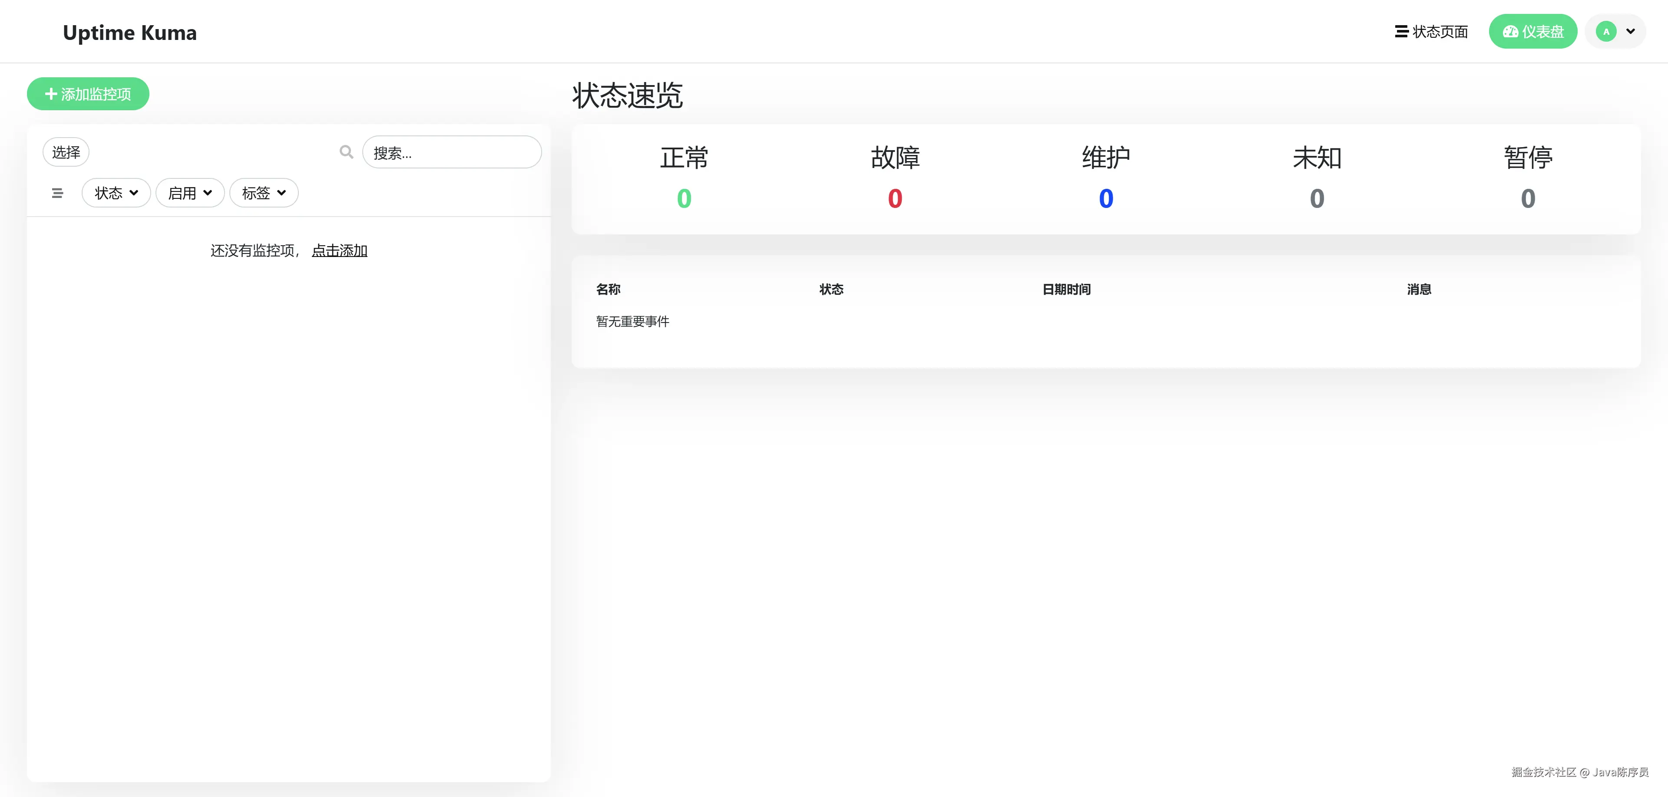This screenshot has height=797, width=1668.
Task: Follow the 点击添加 link
Action: coord(339,250)
